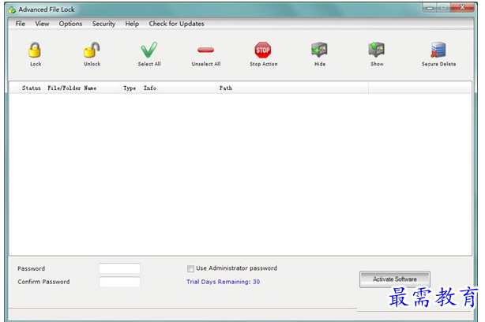Open Check for Updates menu item

coord(176,24)
